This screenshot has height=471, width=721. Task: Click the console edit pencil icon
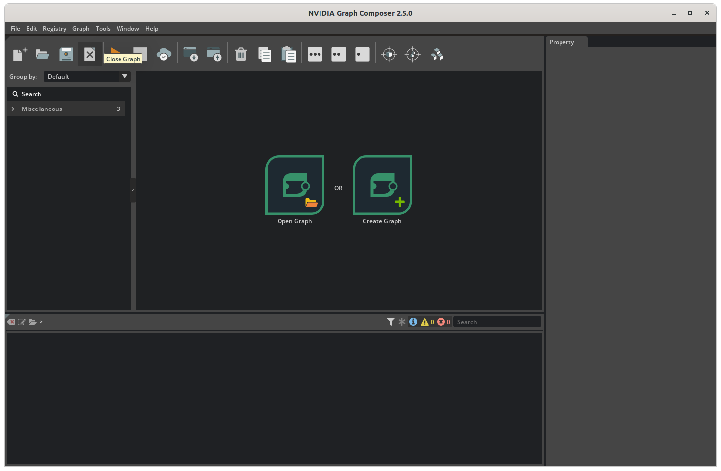point(22,322)
